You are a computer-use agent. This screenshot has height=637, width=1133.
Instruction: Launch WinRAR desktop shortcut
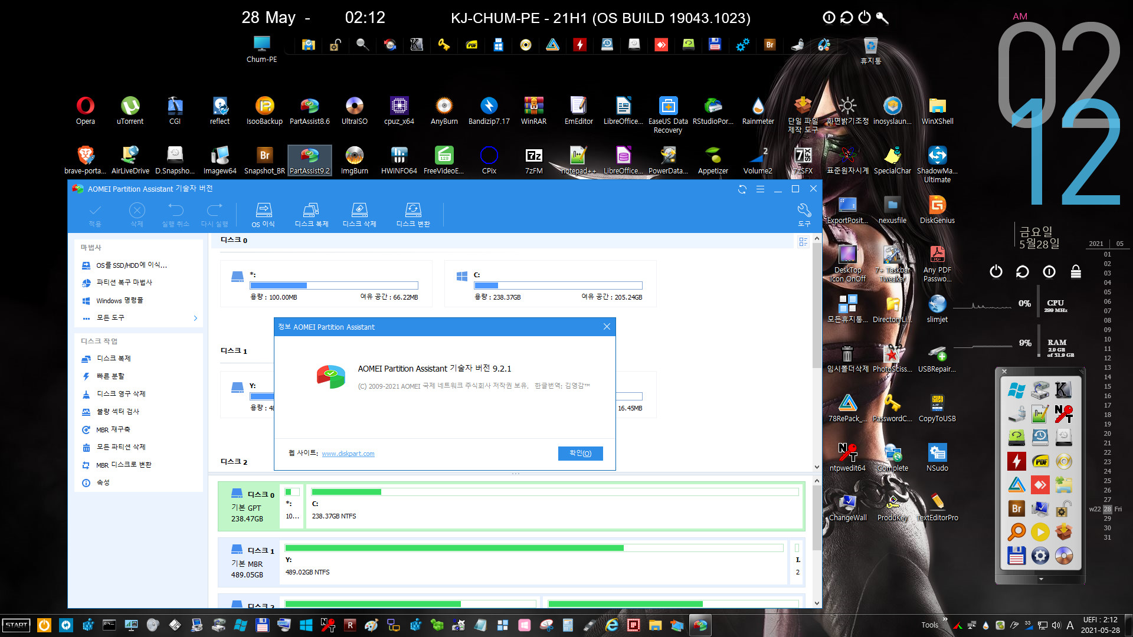(533, 110)
